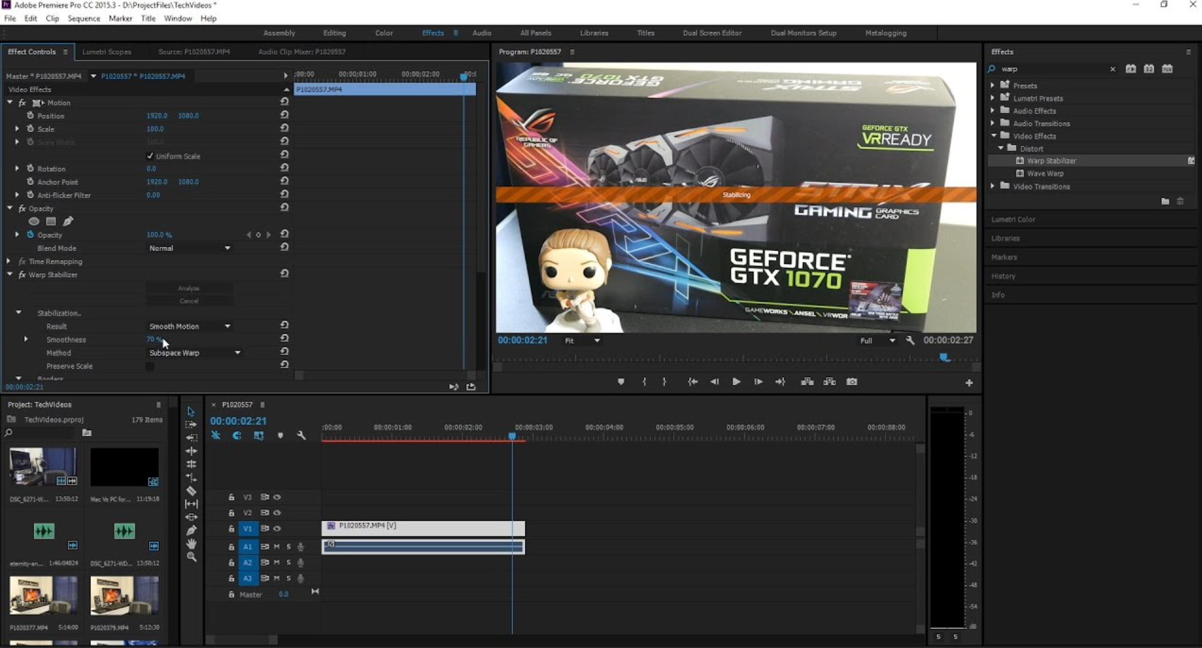Click the Cancel button in Effect Controls

188,300
